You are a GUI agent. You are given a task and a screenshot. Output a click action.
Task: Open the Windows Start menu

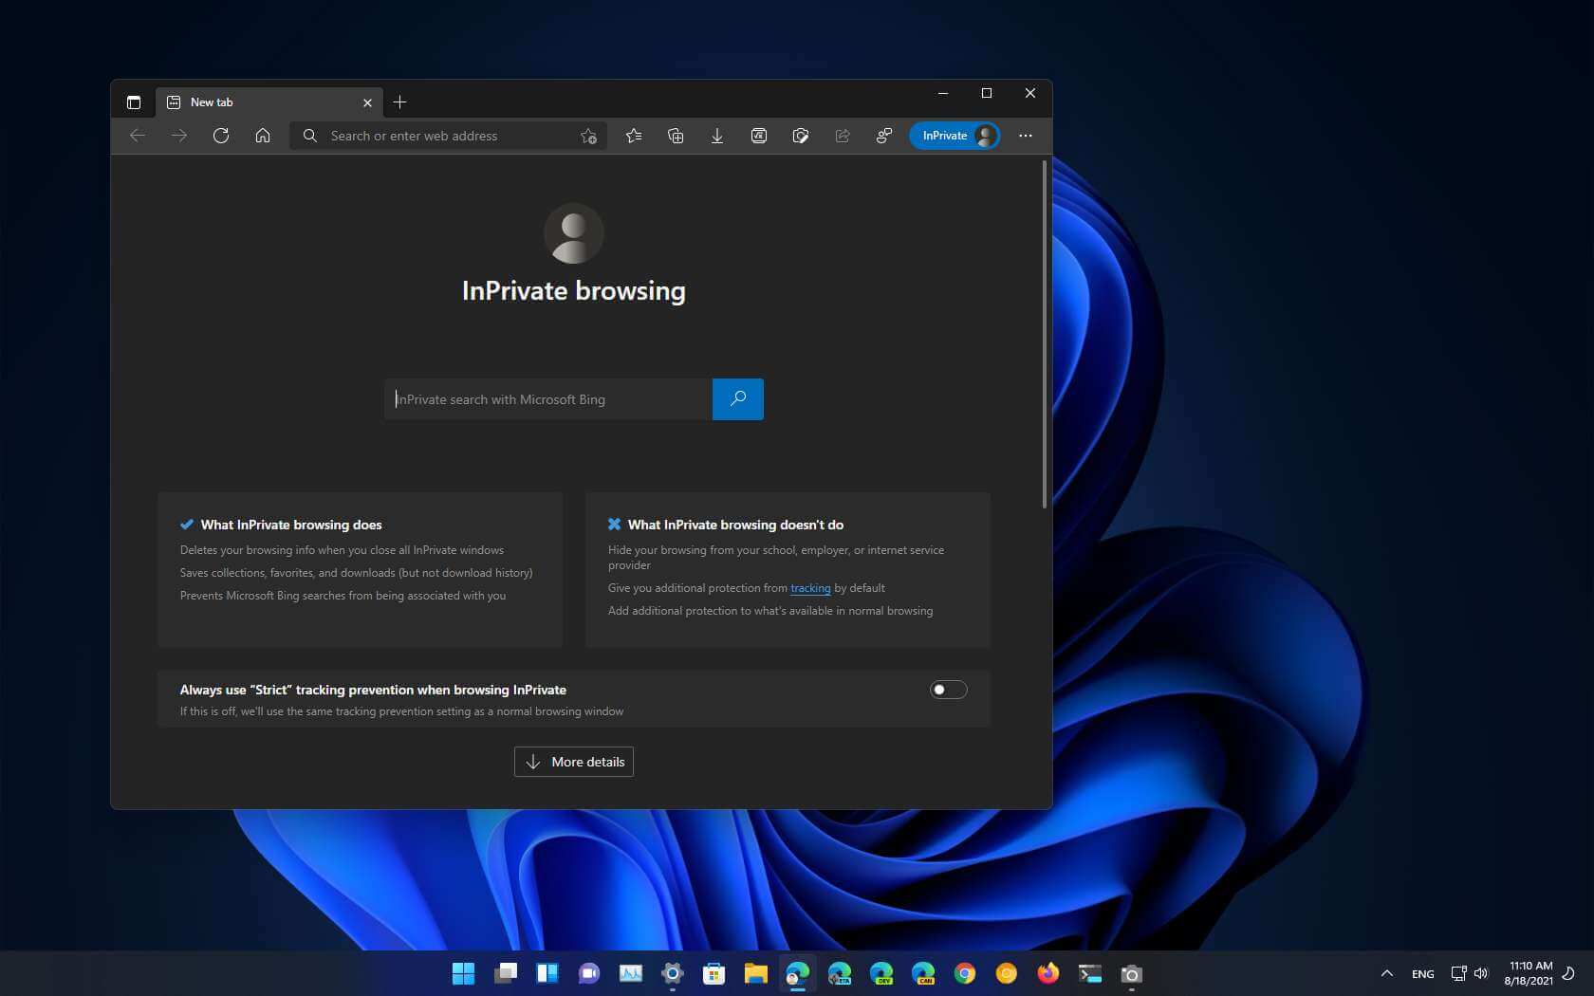point(463,973)
